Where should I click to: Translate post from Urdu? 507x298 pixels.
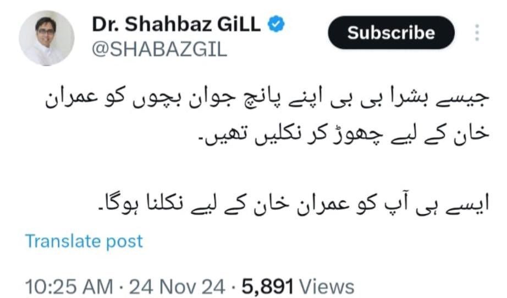pos(84,241)
